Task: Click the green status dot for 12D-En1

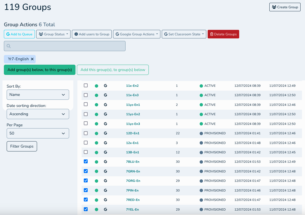Action: pyautogui.click(x=97, y=133)
